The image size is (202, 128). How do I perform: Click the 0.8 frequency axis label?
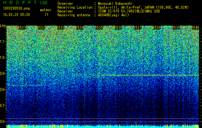coord(3,90)
